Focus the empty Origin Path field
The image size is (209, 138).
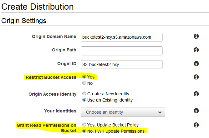click(121, 51)
